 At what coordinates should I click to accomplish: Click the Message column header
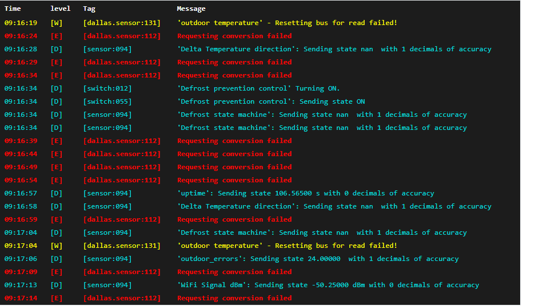point(191,9)
